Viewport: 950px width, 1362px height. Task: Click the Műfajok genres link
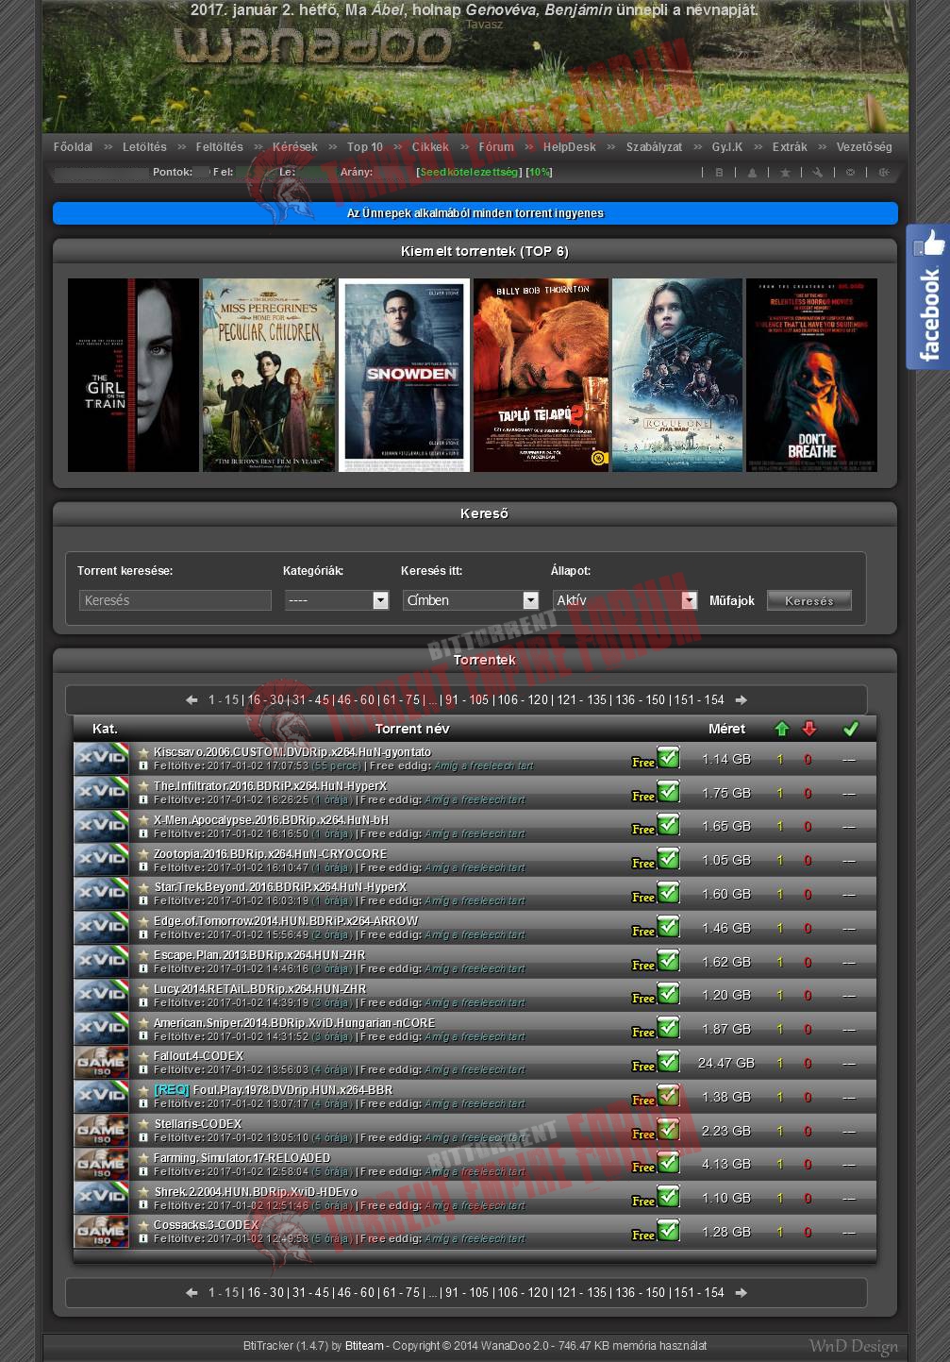[732, 600]
